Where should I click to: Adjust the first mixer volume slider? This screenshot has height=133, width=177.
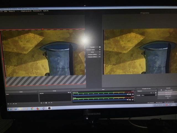click(x=101, y=95)
